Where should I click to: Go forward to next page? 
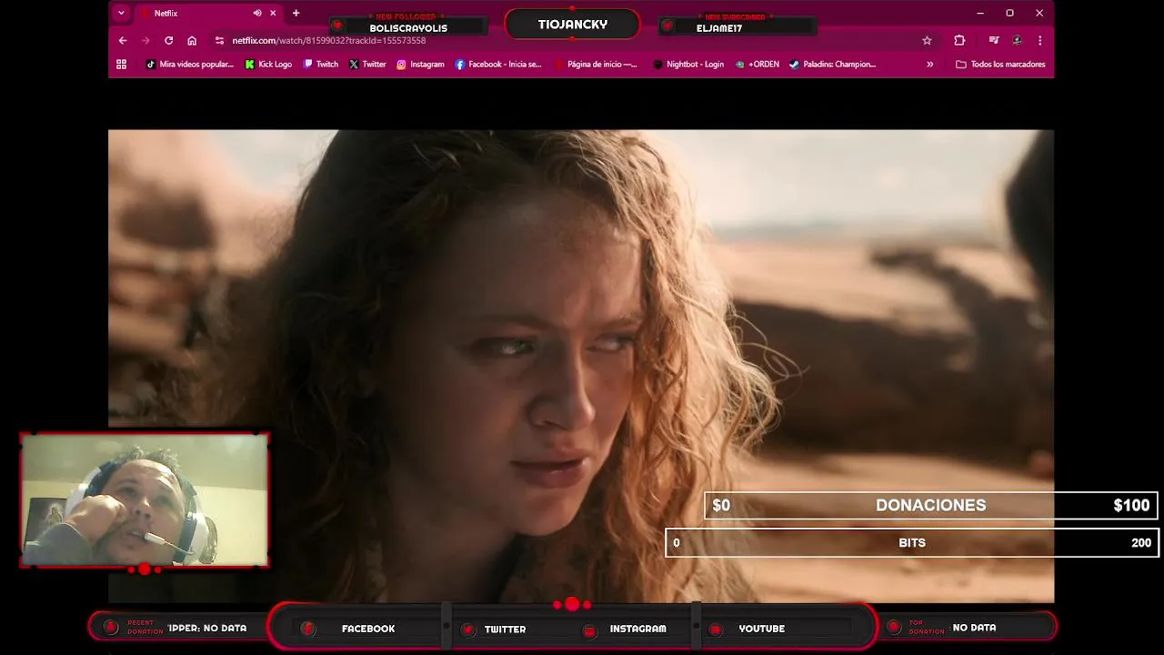pos(145,40)
